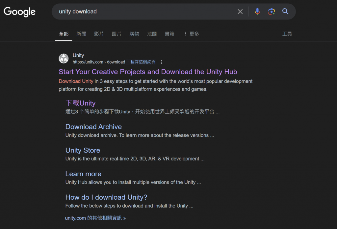The image size is (337, 229).
Task: Click 'Follow the below steps to download' description
Action: coord(129,206)
